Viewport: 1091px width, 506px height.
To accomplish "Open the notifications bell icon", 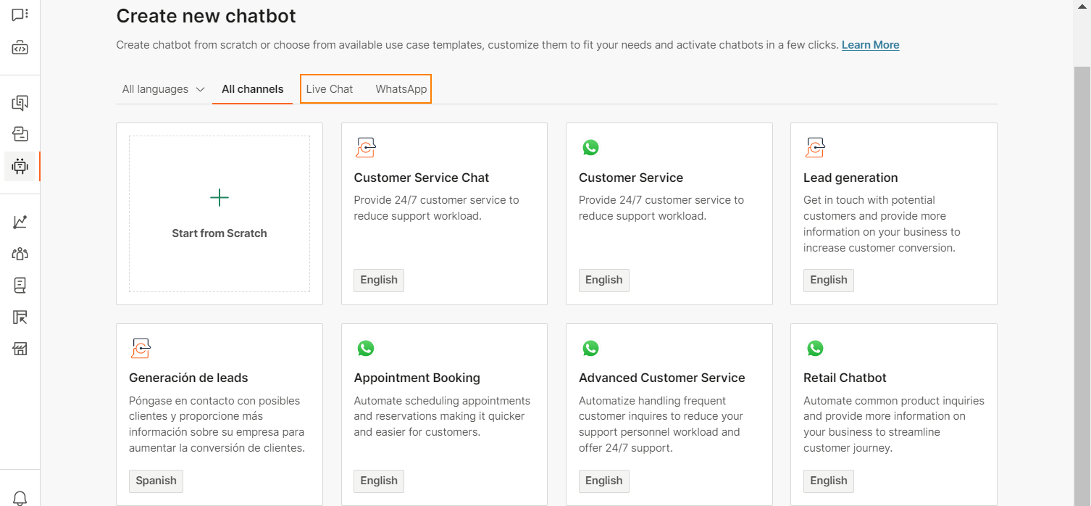I will (20, 498).
